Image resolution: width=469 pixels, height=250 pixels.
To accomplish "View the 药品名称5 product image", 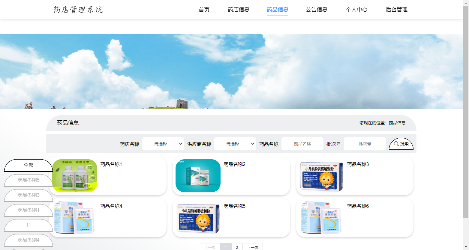I will coord(198,218).
